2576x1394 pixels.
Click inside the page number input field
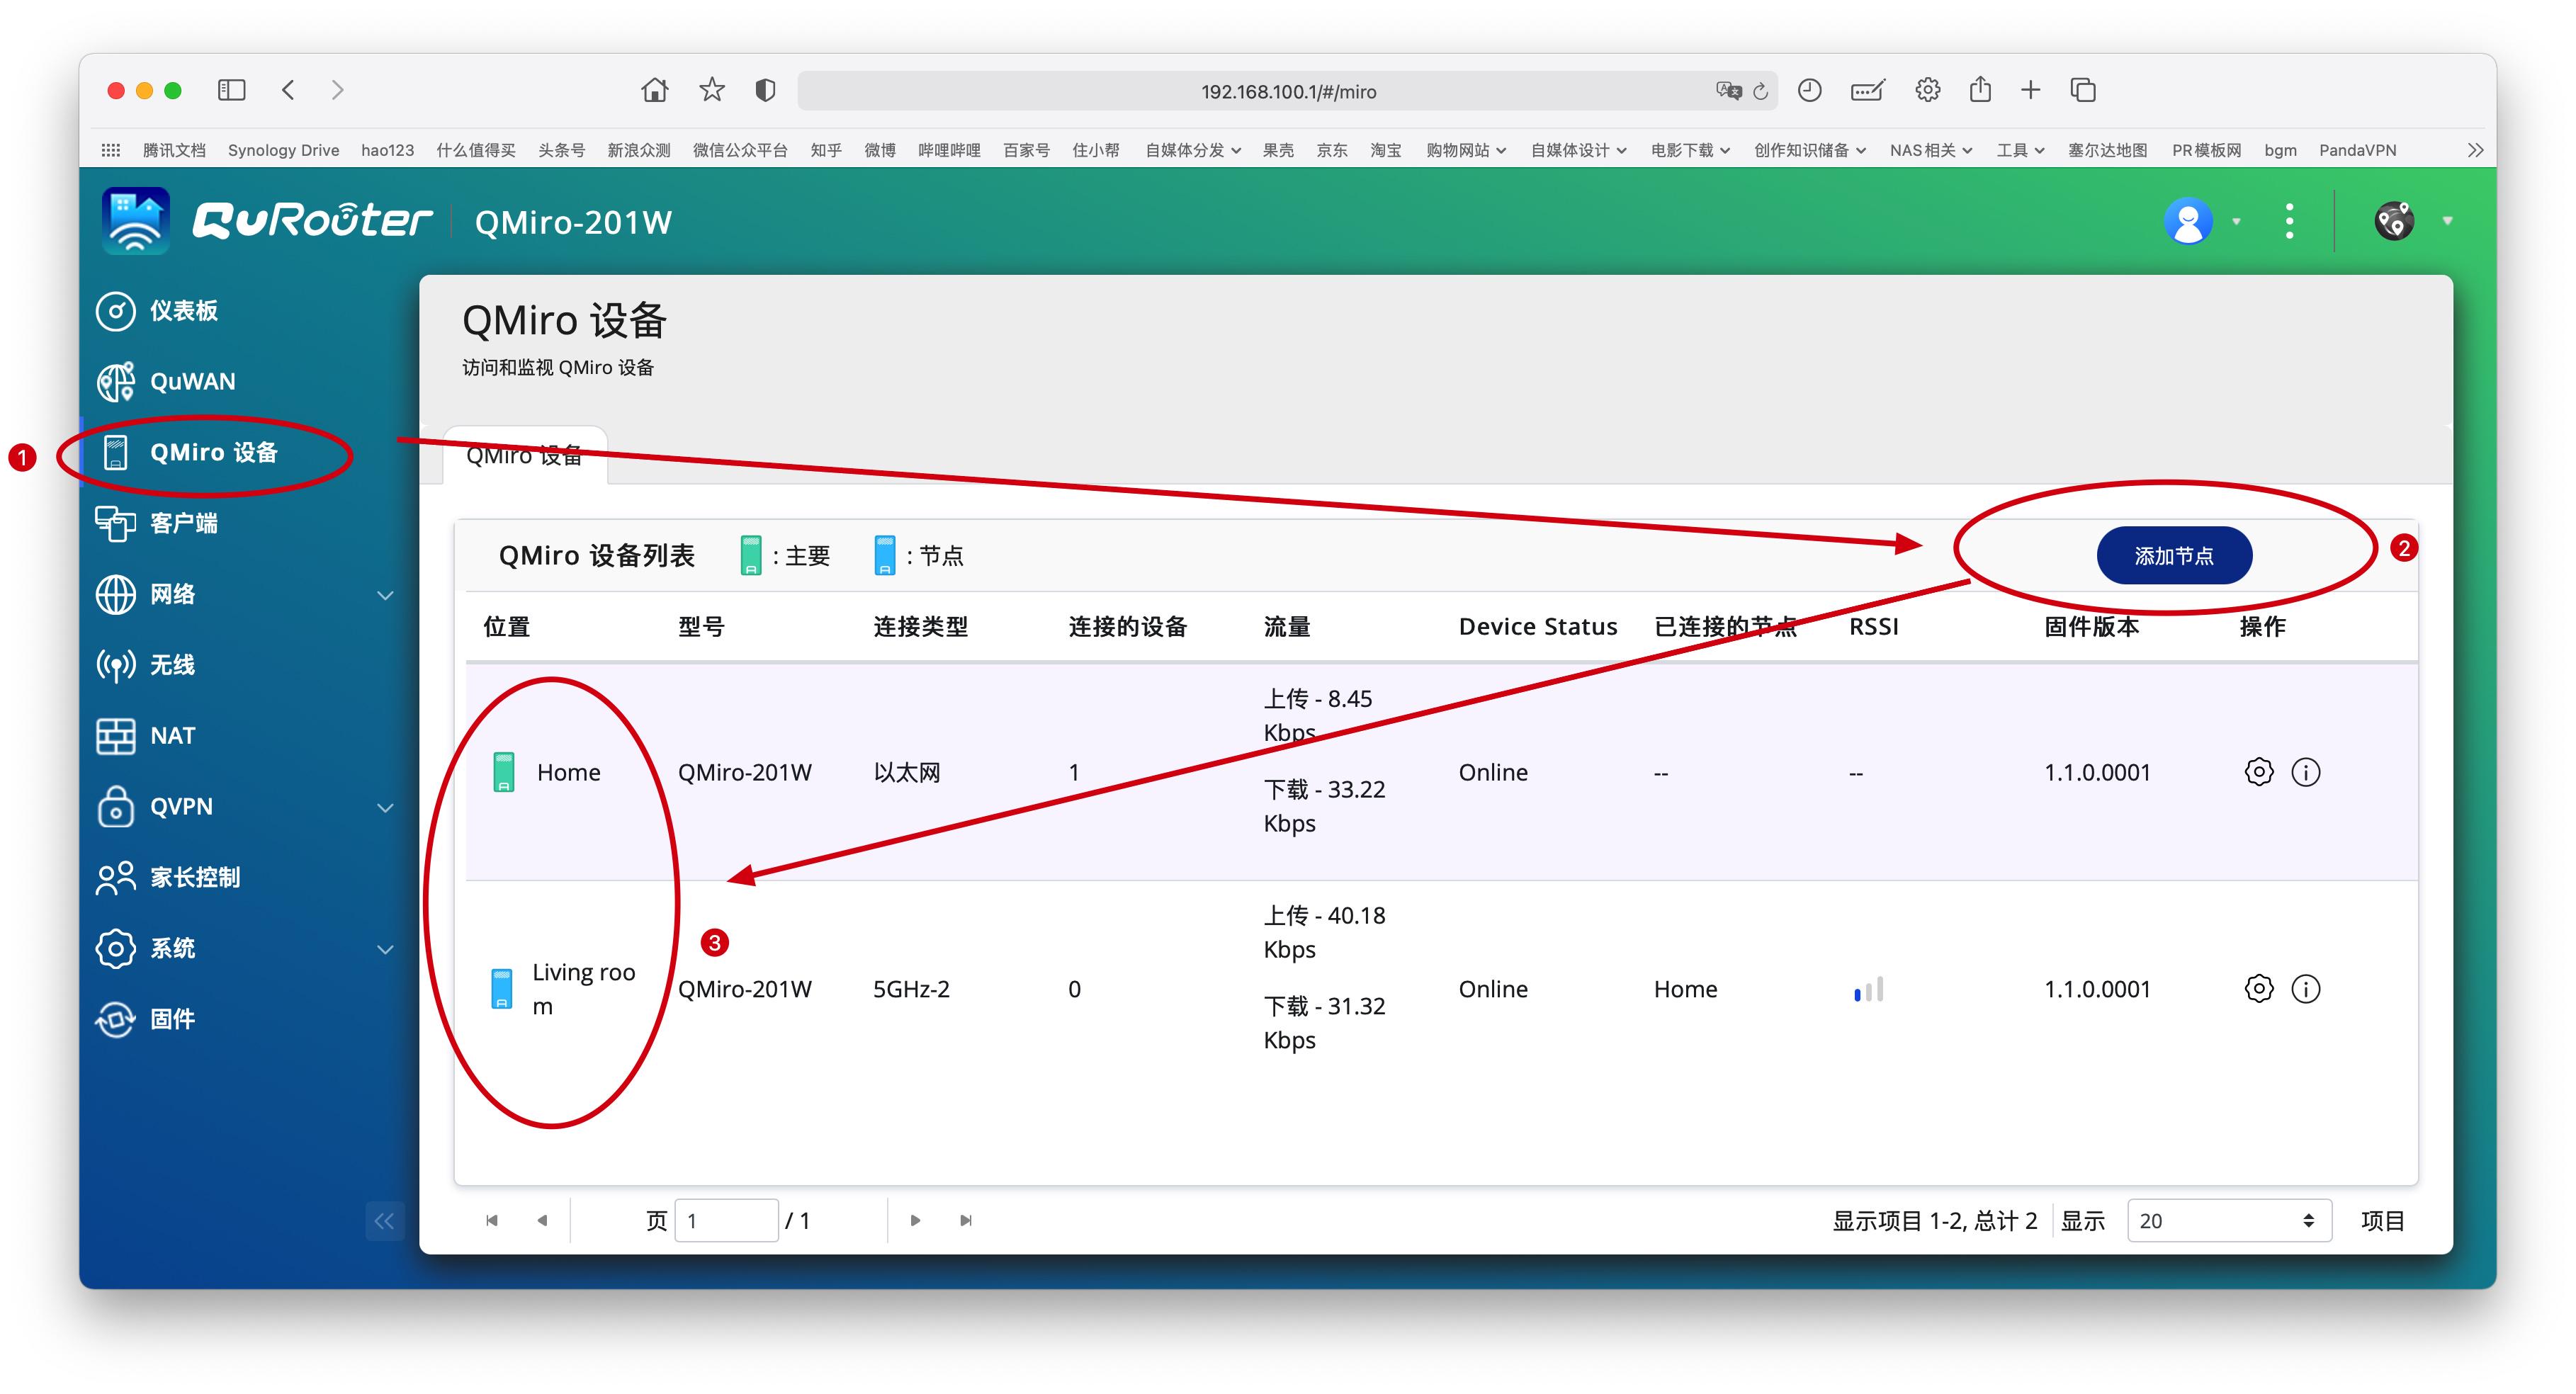click(x=727, y=1220)
